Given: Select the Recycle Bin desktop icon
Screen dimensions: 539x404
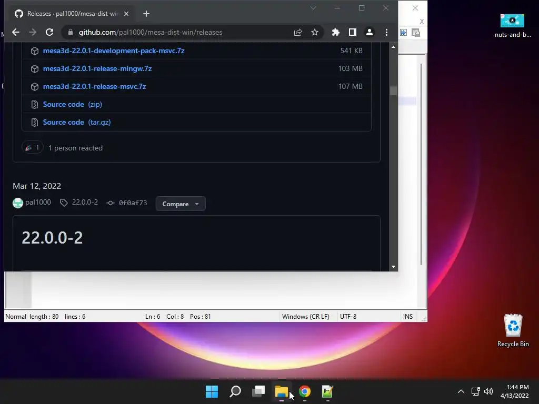Looking at the screenshot, I should tap(513, 330).
